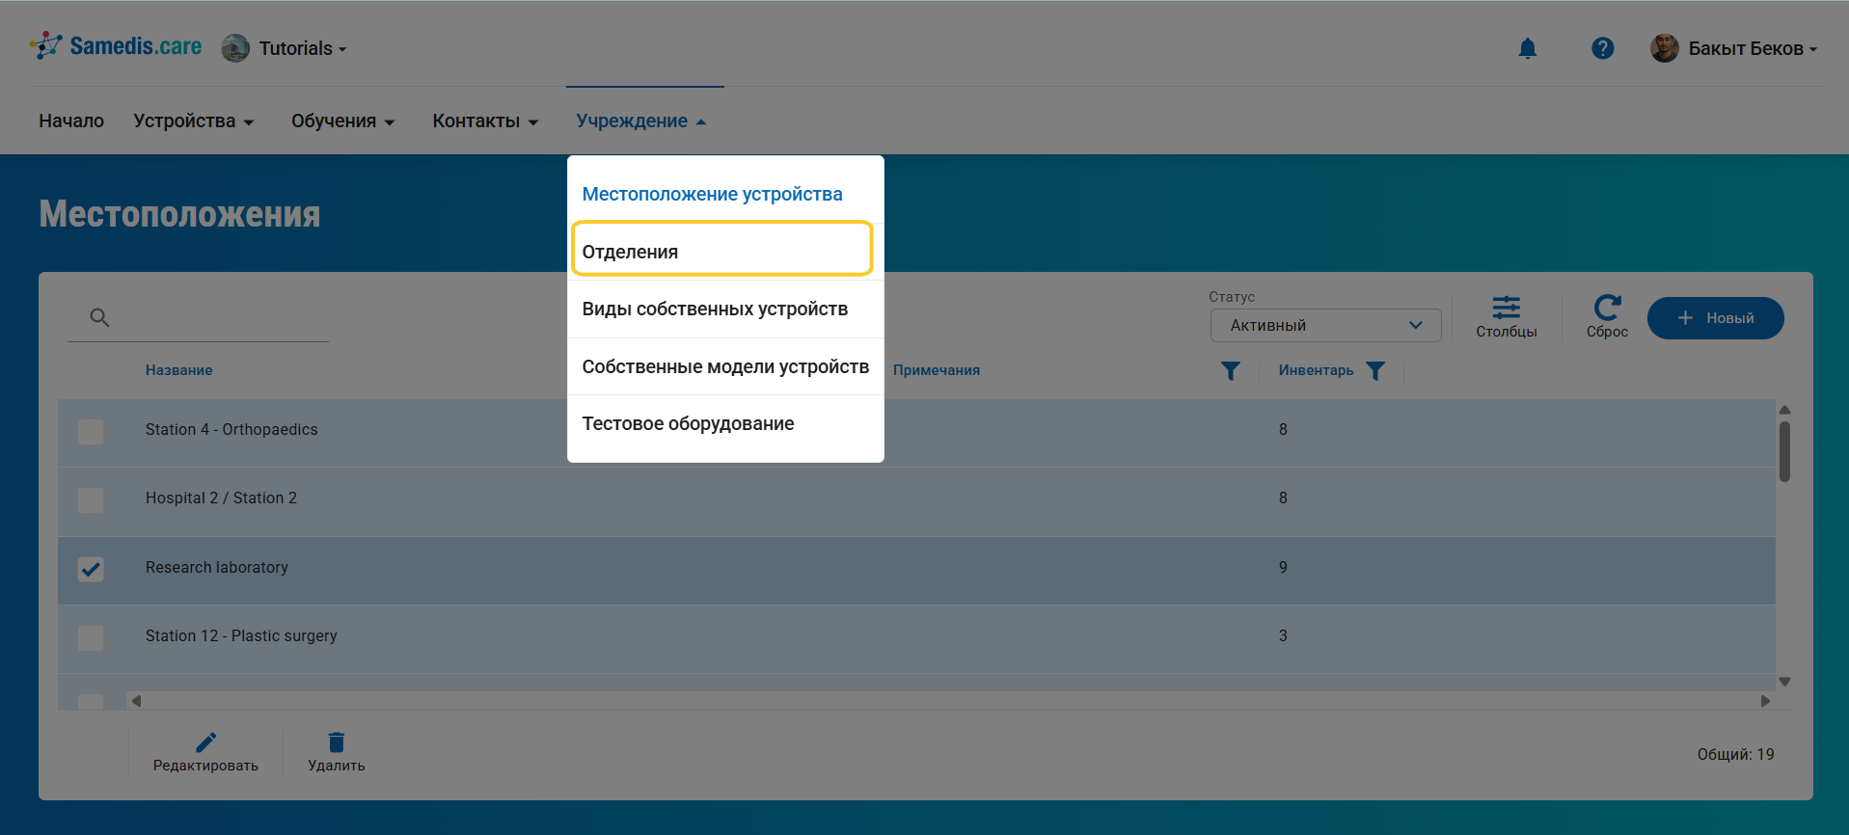
Task: Click the Columns settings icon
Action: click(1506, 309)
